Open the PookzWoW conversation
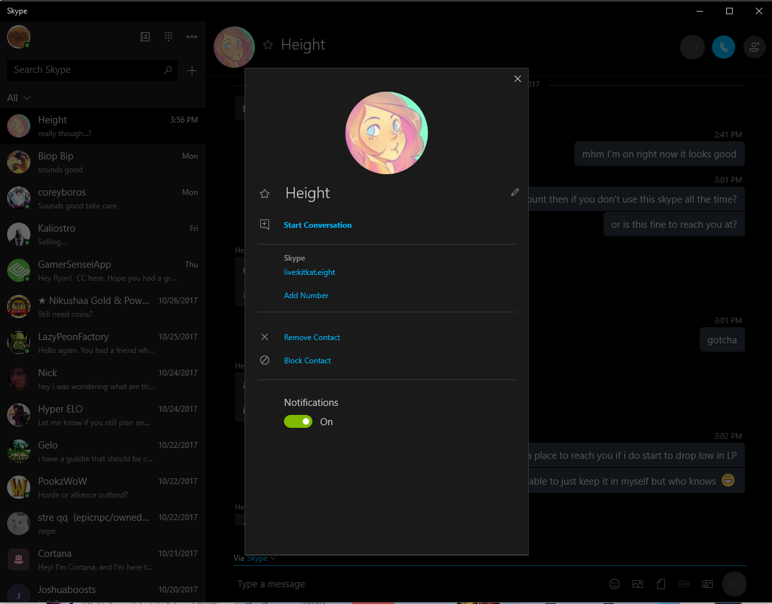772x604 pixels. (103, 487)
